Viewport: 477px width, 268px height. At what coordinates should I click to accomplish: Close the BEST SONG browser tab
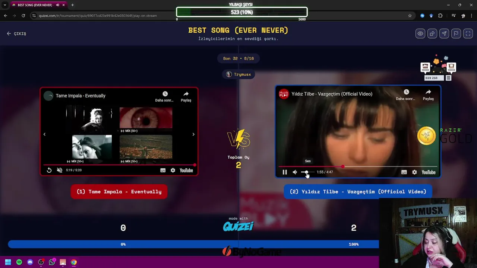click(x=63, y=5)
